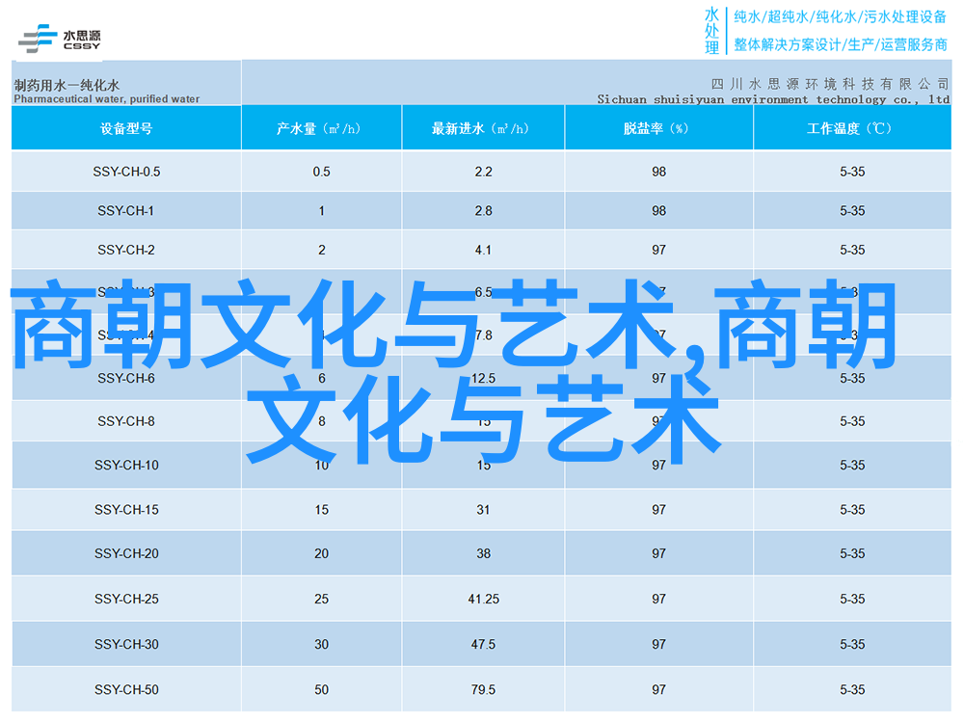The height and width of the screenshot is (722, 964).
Task: Click the 97 desalination rate in SSY-CH-2 row
Action: tap(659, 251)
